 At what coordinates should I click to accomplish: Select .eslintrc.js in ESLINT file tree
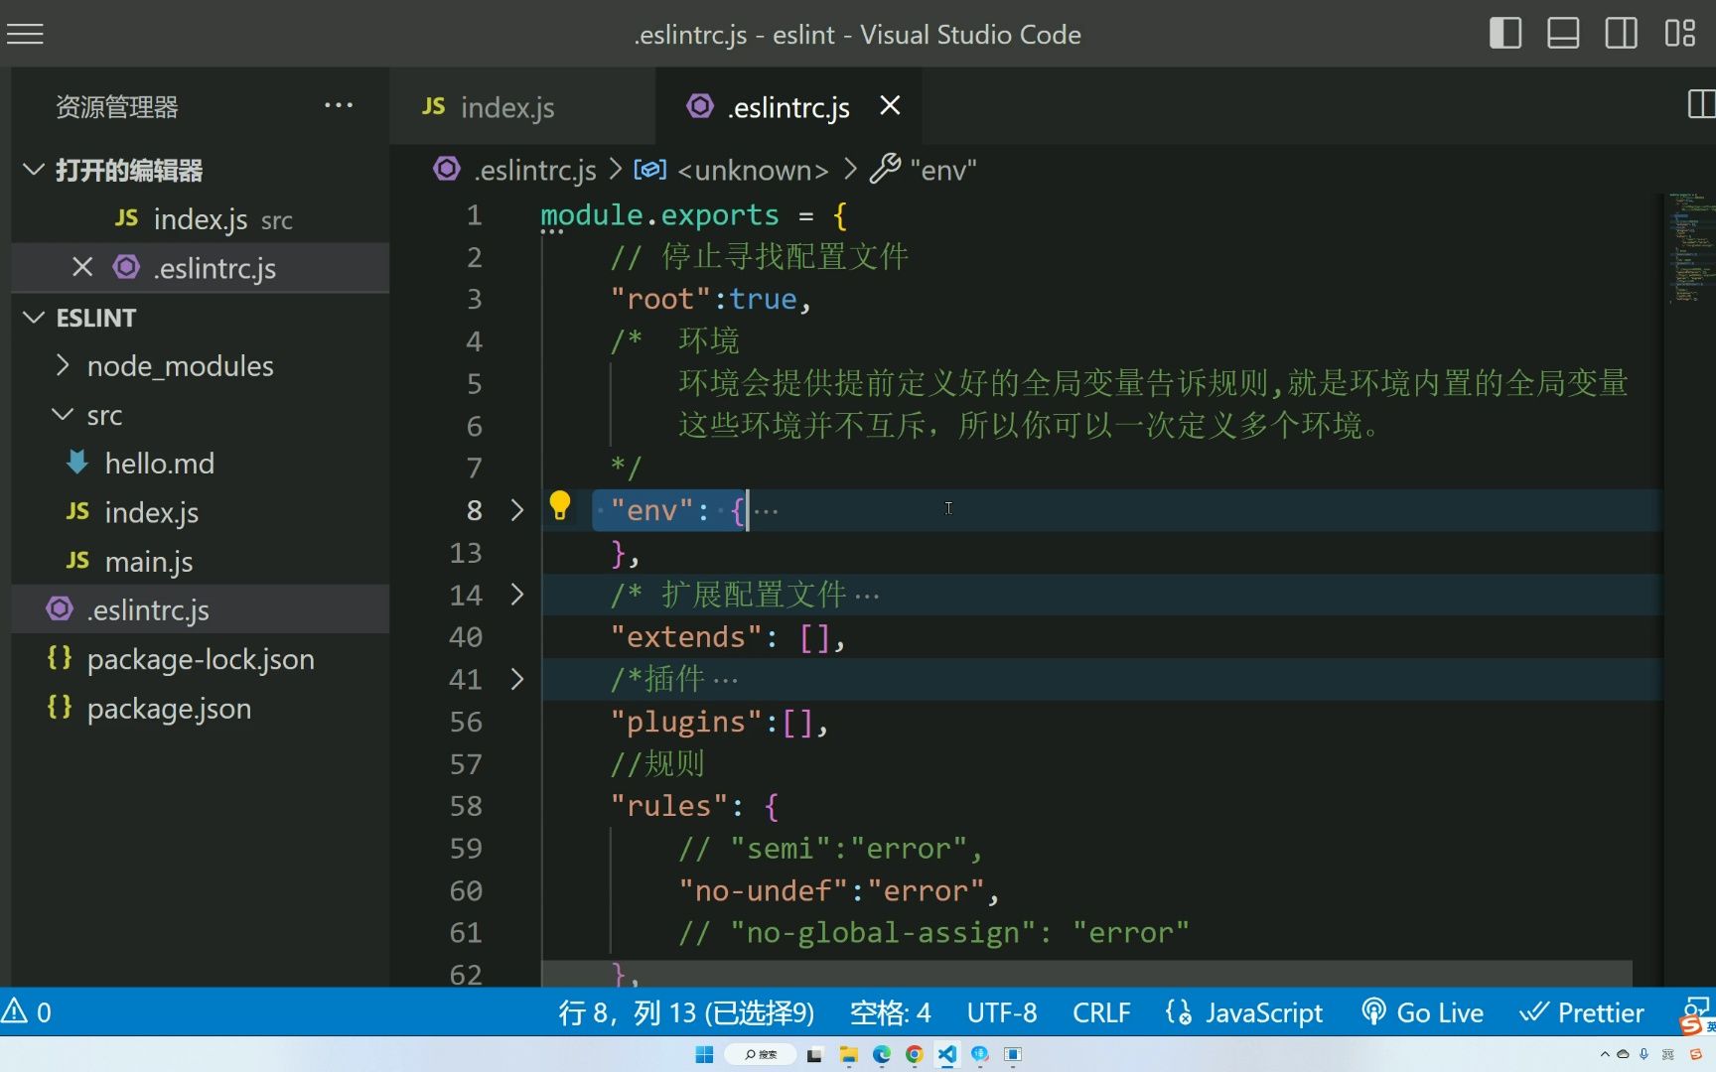[201, 609]
